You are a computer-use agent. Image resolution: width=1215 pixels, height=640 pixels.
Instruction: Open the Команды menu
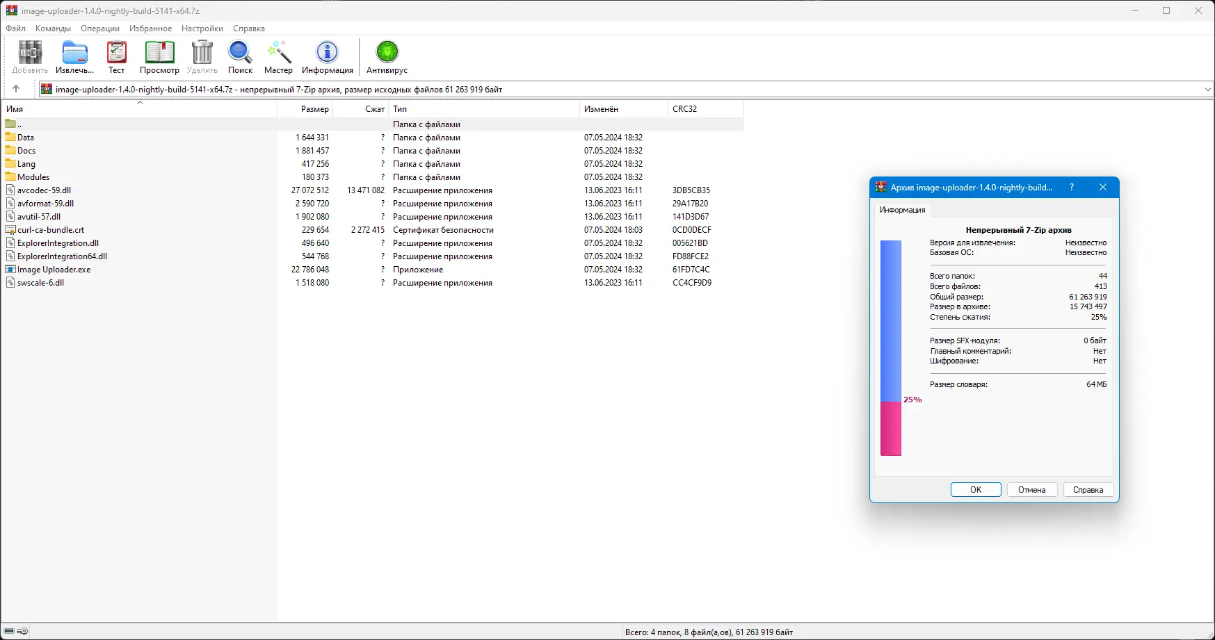tap(54, 28)
